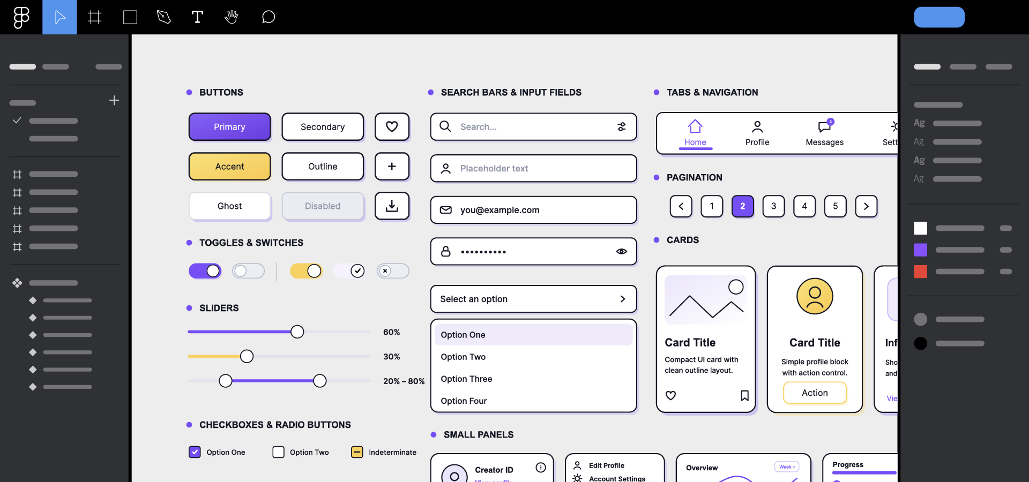Switch to the Home tab
Image resolution: width=1029 pixels, height=482 pixels.
click(695, 133)
